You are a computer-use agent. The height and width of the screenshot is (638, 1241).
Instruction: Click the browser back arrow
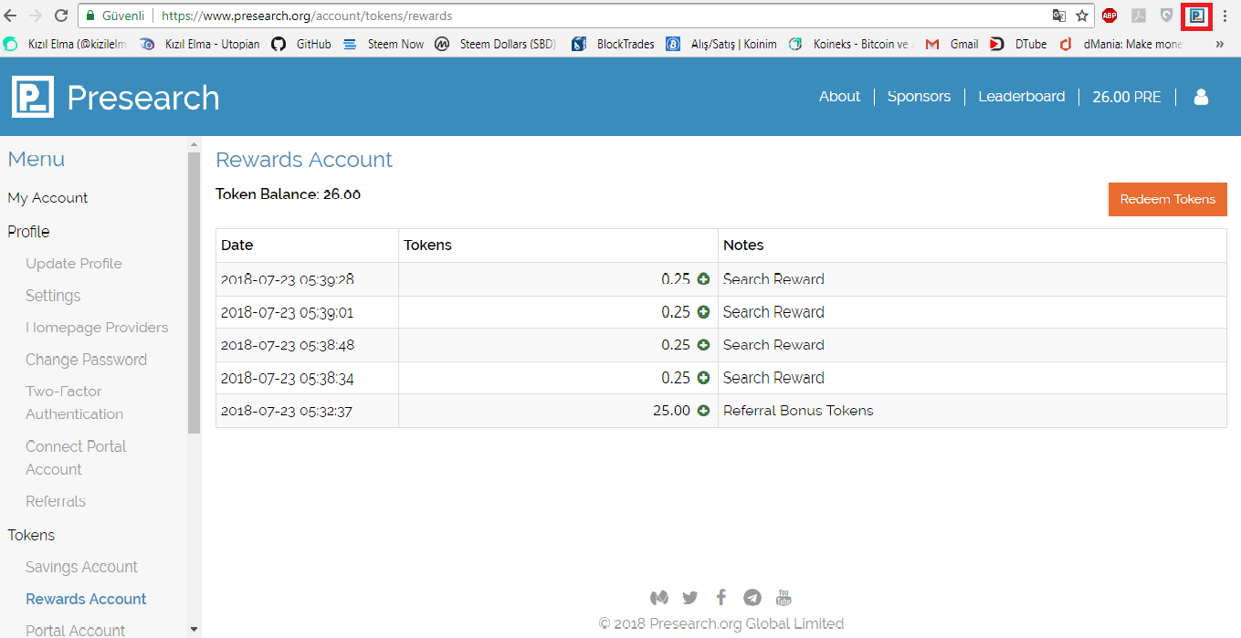[x=11, y=16]
